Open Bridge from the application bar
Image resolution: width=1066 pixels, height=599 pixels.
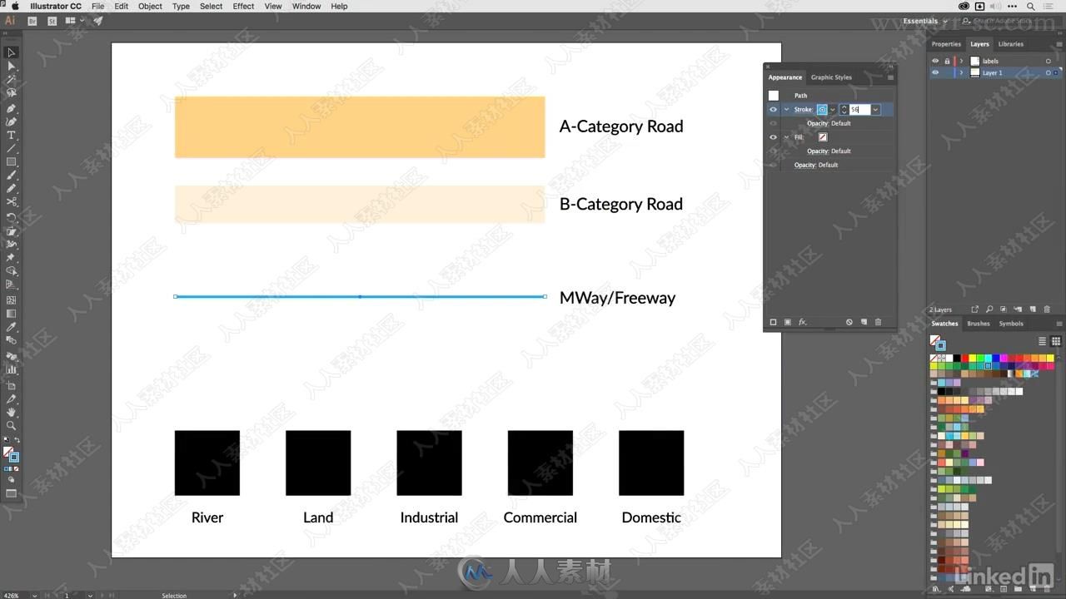click(x=34, y=21)
